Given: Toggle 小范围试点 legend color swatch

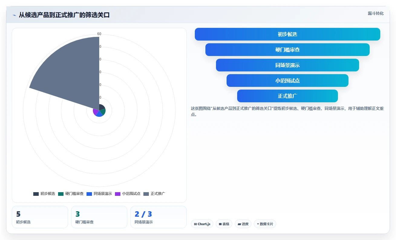Looking at the screenshot, I should (118, 194).
